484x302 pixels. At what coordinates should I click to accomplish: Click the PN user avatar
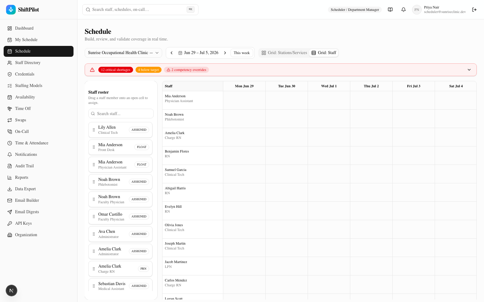coord(417,10)
